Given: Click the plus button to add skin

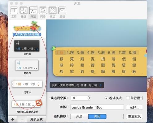Looking at the screenshot, I should [x=13, y=119].
